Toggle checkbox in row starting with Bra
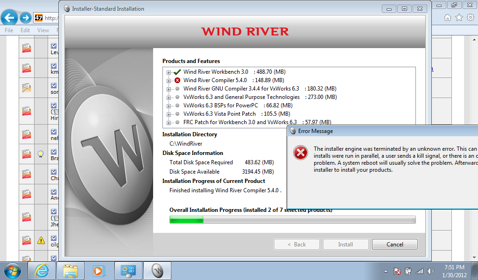 54,152
